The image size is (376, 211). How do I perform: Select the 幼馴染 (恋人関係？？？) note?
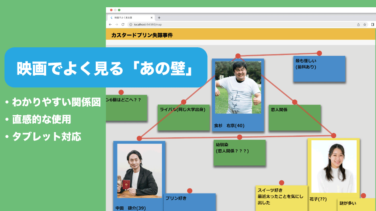[x=240, y=153]
